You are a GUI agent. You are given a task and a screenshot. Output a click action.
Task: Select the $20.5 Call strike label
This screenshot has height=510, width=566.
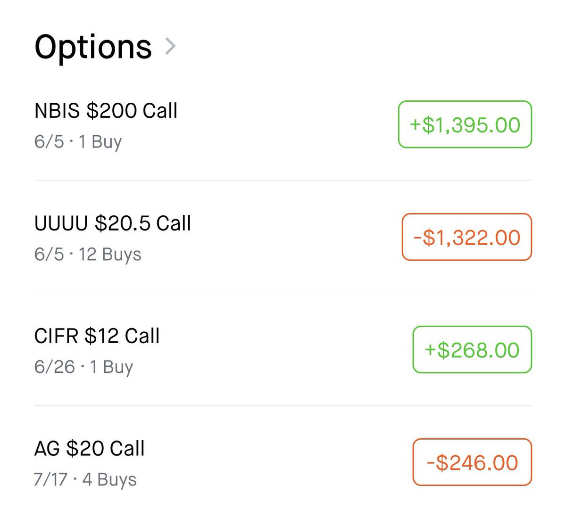pos(143,223)
